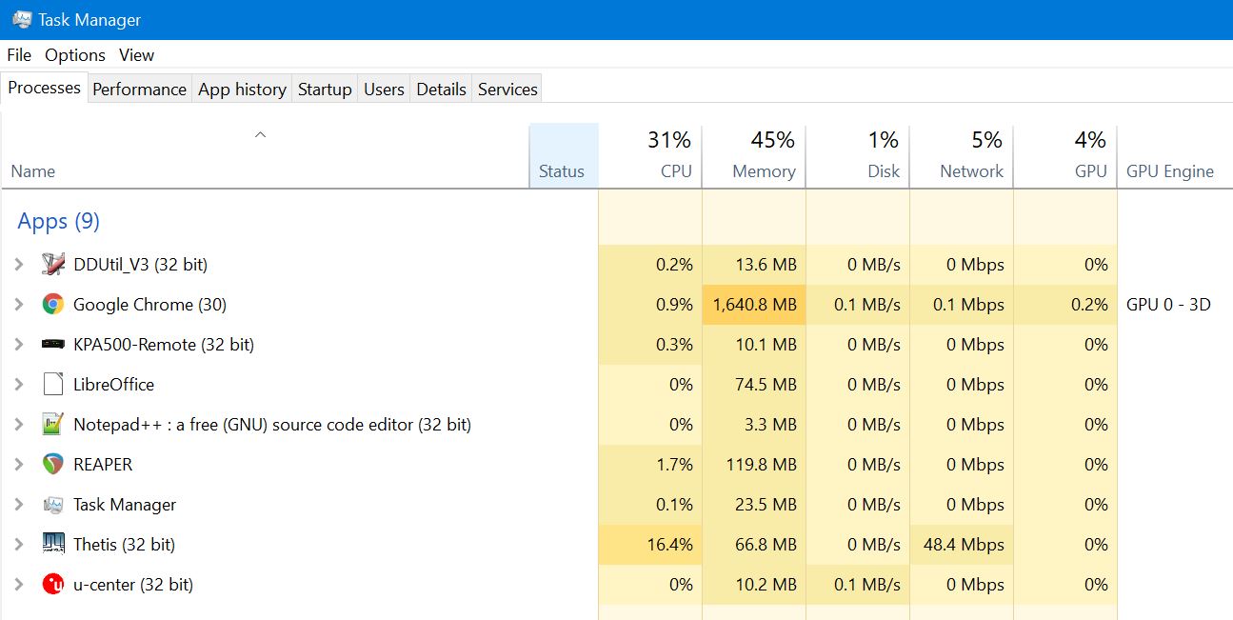Expand the Google Chrome process group
Viewport: 1233px width, 620px height.
18,305
